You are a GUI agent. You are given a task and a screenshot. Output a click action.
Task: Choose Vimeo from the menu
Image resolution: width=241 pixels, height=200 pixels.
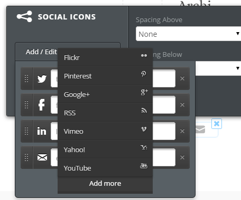pyautogui.click(x=105, y=131)
